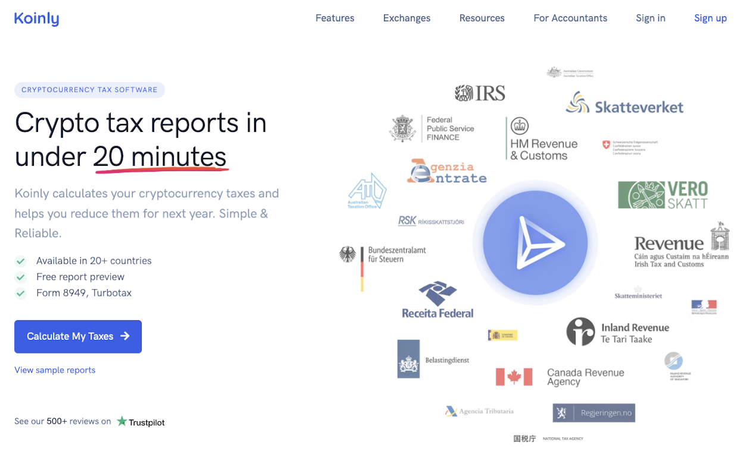The height and width of the screenshot is (464, 756).
Task: Click the Vero Skatt logo
Action: pos(663,195)
